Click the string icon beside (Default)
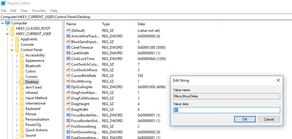292x139 pixels. pos(68,30)
